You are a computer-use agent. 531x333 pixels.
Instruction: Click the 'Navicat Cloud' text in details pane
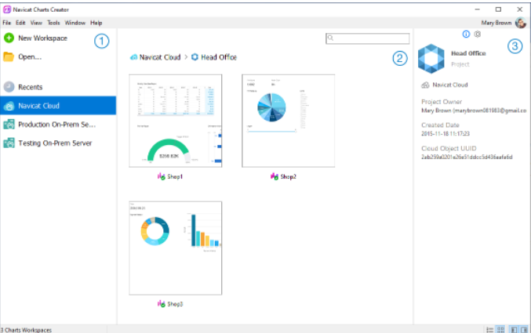450,85
